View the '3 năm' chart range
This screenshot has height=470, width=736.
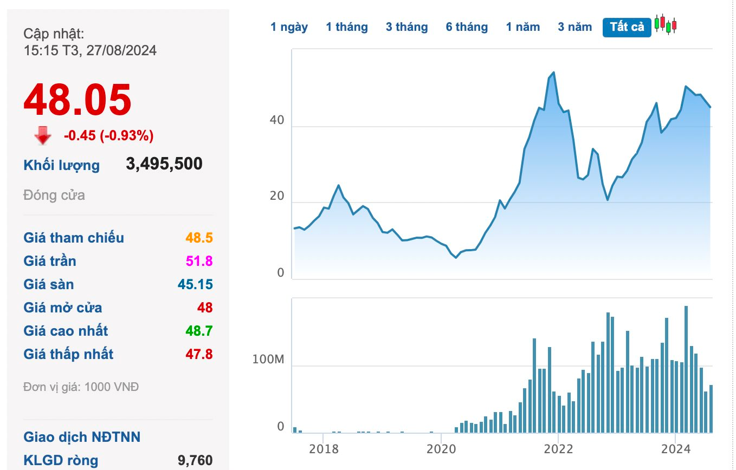(574, 27)
